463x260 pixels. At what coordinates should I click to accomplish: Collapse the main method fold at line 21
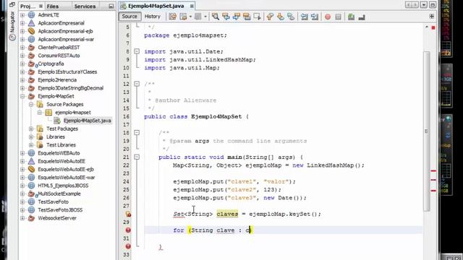(x=137, y=157)
